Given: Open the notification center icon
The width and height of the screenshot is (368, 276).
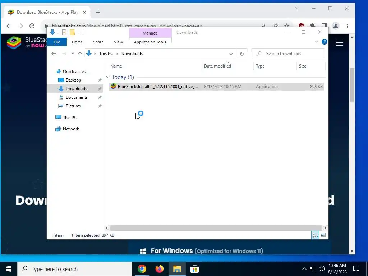Looking at the screenshot, I should click(356, 269).
